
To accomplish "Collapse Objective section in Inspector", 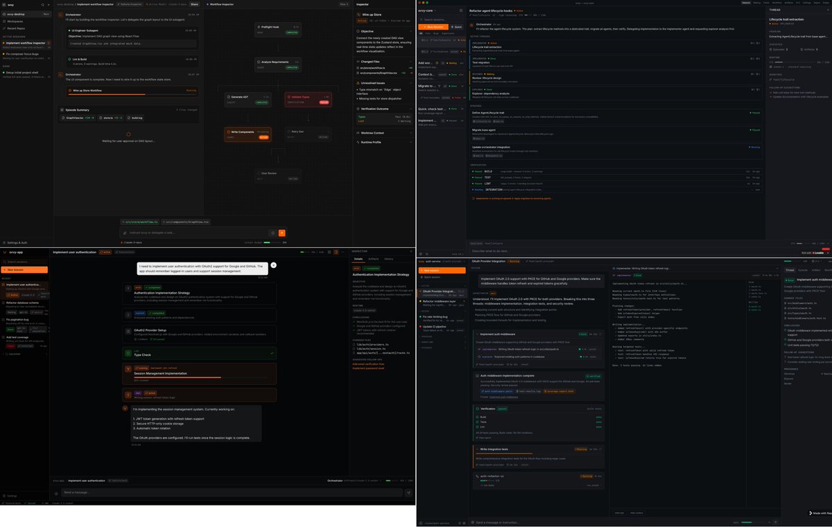I will pyautogui.click(x=411, y=31).
